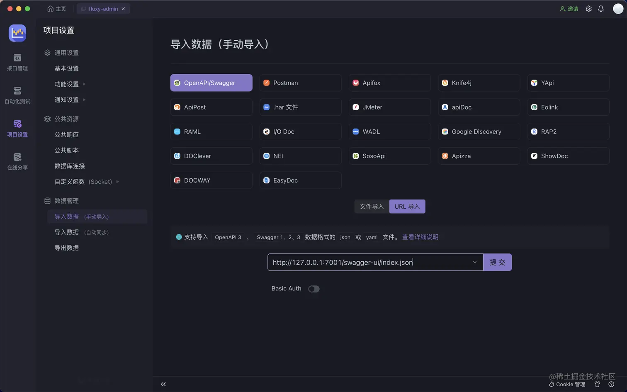This screenshot has width=627, height=392.
Task: Click the shirt theme icon at bottom
Action: coord(597,384)
